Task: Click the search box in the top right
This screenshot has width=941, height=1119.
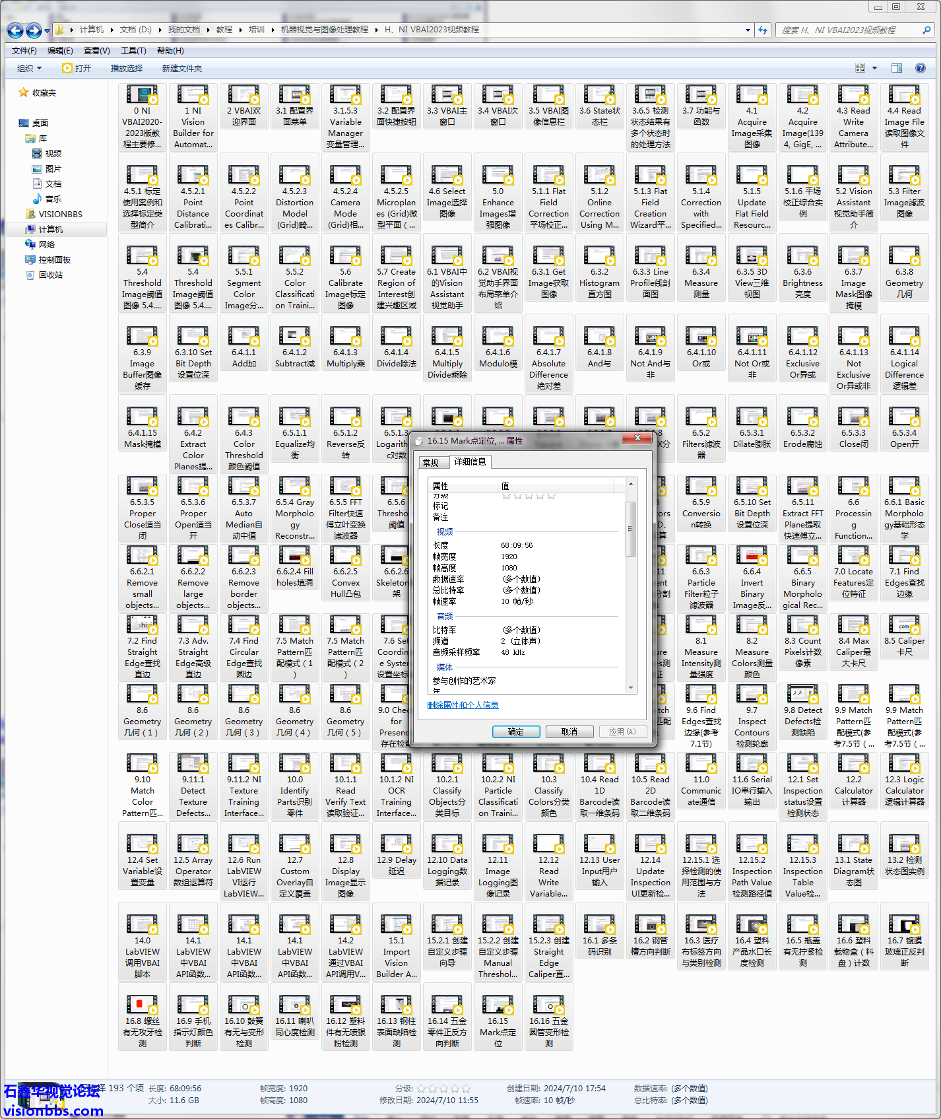Action: (850, 30)
